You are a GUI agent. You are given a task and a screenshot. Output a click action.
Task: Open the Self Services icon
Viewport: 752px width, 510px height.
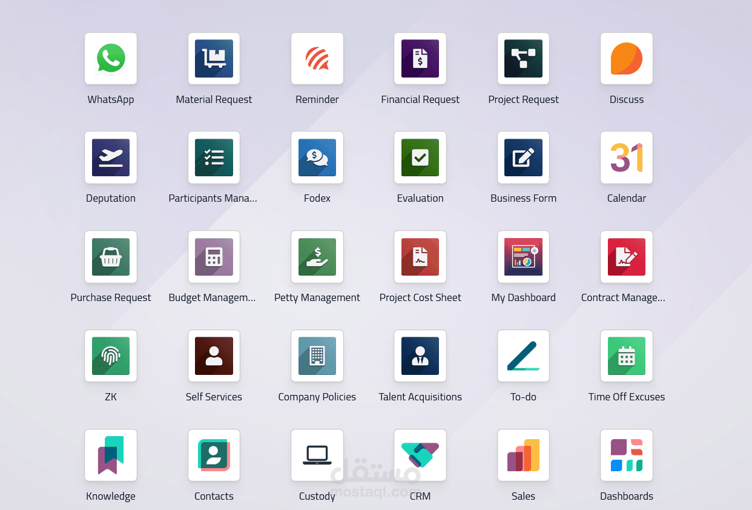pyautogui.click(x=214, y=356)
